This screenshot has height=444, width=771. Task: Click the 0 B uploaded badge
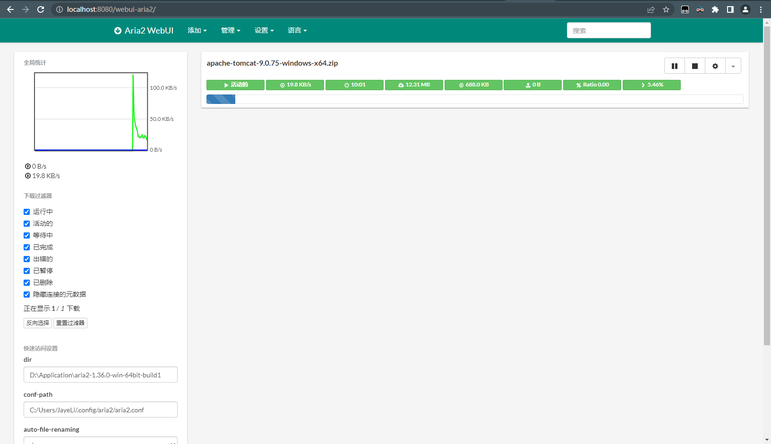[x=532, y=85]
